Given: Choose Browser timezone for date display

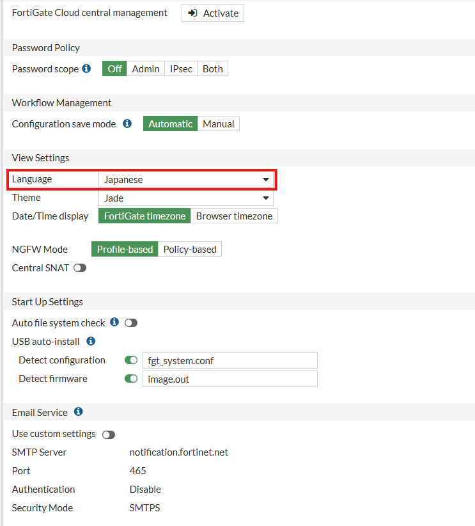Looking at the screenshot, I should pos(235,216).
